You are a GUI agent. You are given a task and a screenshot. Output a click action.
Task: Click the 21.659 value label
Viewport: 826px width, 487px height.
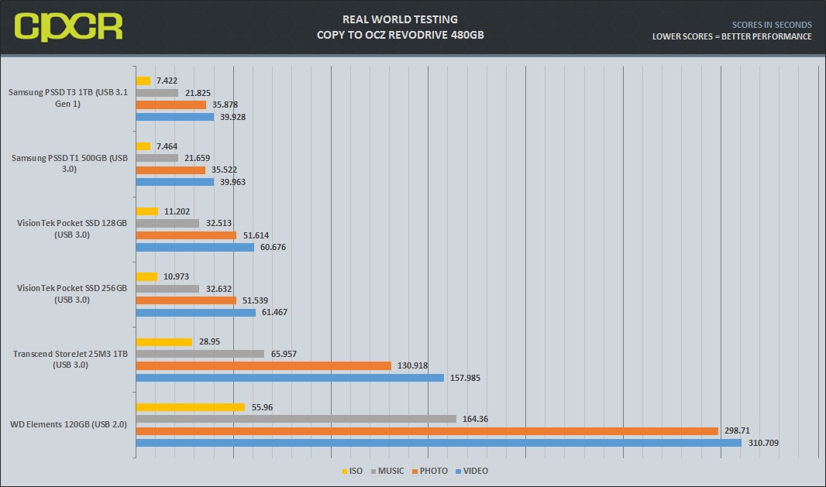[x=197, y=158]
